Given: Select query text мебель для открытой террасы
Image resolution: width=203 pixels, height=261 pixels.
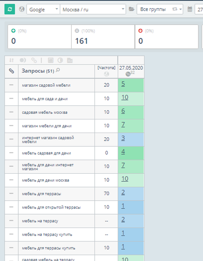Looking at the screenshot, I should [x=51, y=207].
